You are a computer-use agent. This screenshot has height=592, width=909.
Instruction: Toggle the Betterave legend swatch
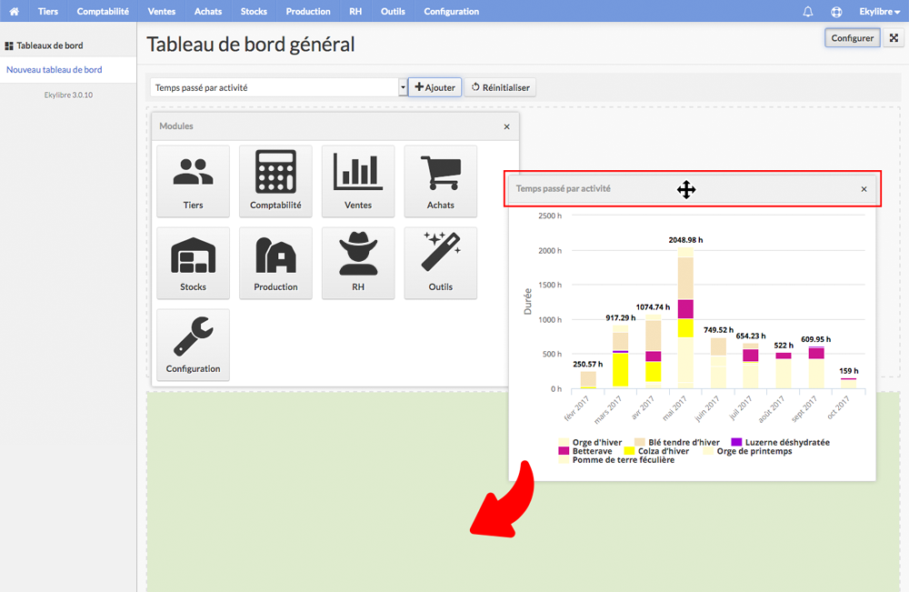click(x=564, y=451)
